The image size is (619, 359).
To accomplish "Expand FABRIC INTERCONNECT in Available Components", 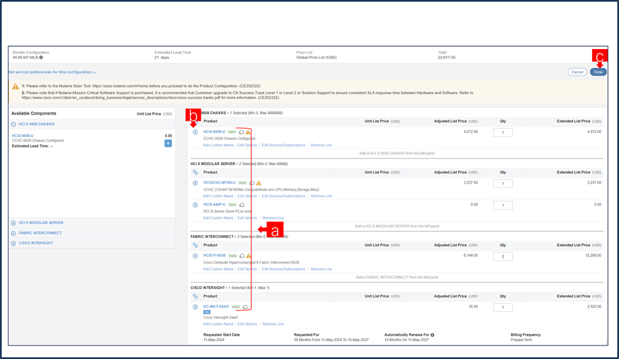I will (x=14, y=233).
